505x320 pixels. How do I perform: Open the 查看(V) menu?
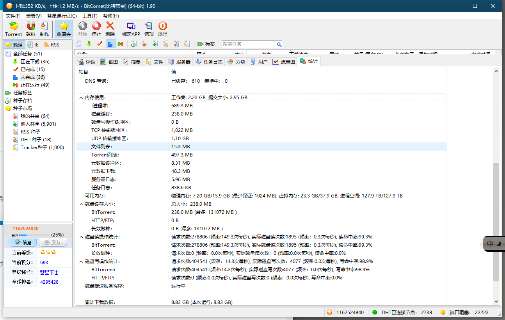pyautogui.click(x=34, y=16)
